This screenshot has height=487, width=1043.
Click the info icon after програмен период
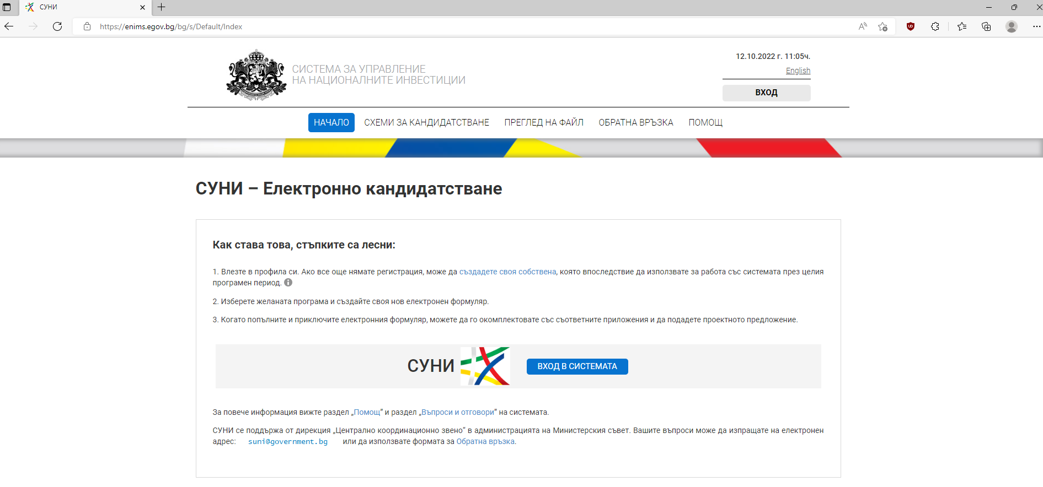(288, 283)
